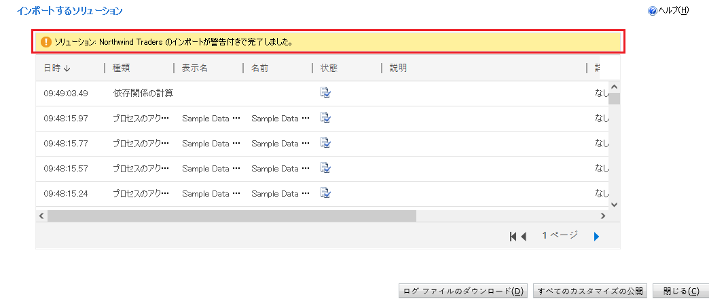Click status icon in 09:49:03.49 row

pos(325,93)
